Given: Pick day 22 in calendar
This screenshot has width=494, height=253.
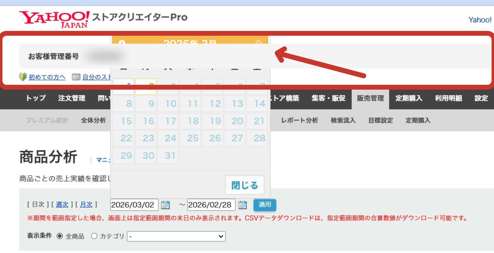Looking at the screenshot, I should click(x=123, y=138).
